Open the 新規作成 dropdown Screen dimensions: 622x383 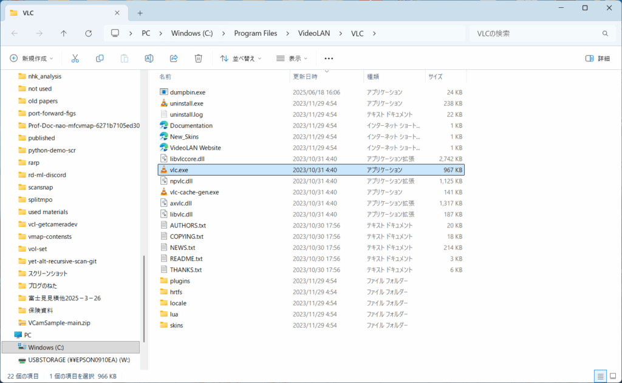pyautogui.click(x=32, y=58)
